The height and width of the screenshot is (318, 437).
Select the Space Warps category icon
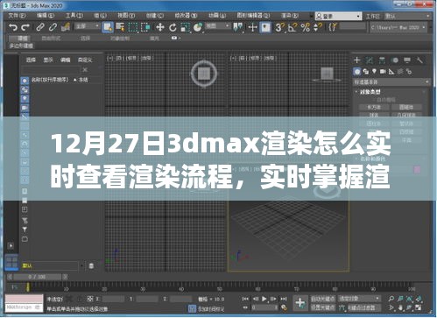400,71
